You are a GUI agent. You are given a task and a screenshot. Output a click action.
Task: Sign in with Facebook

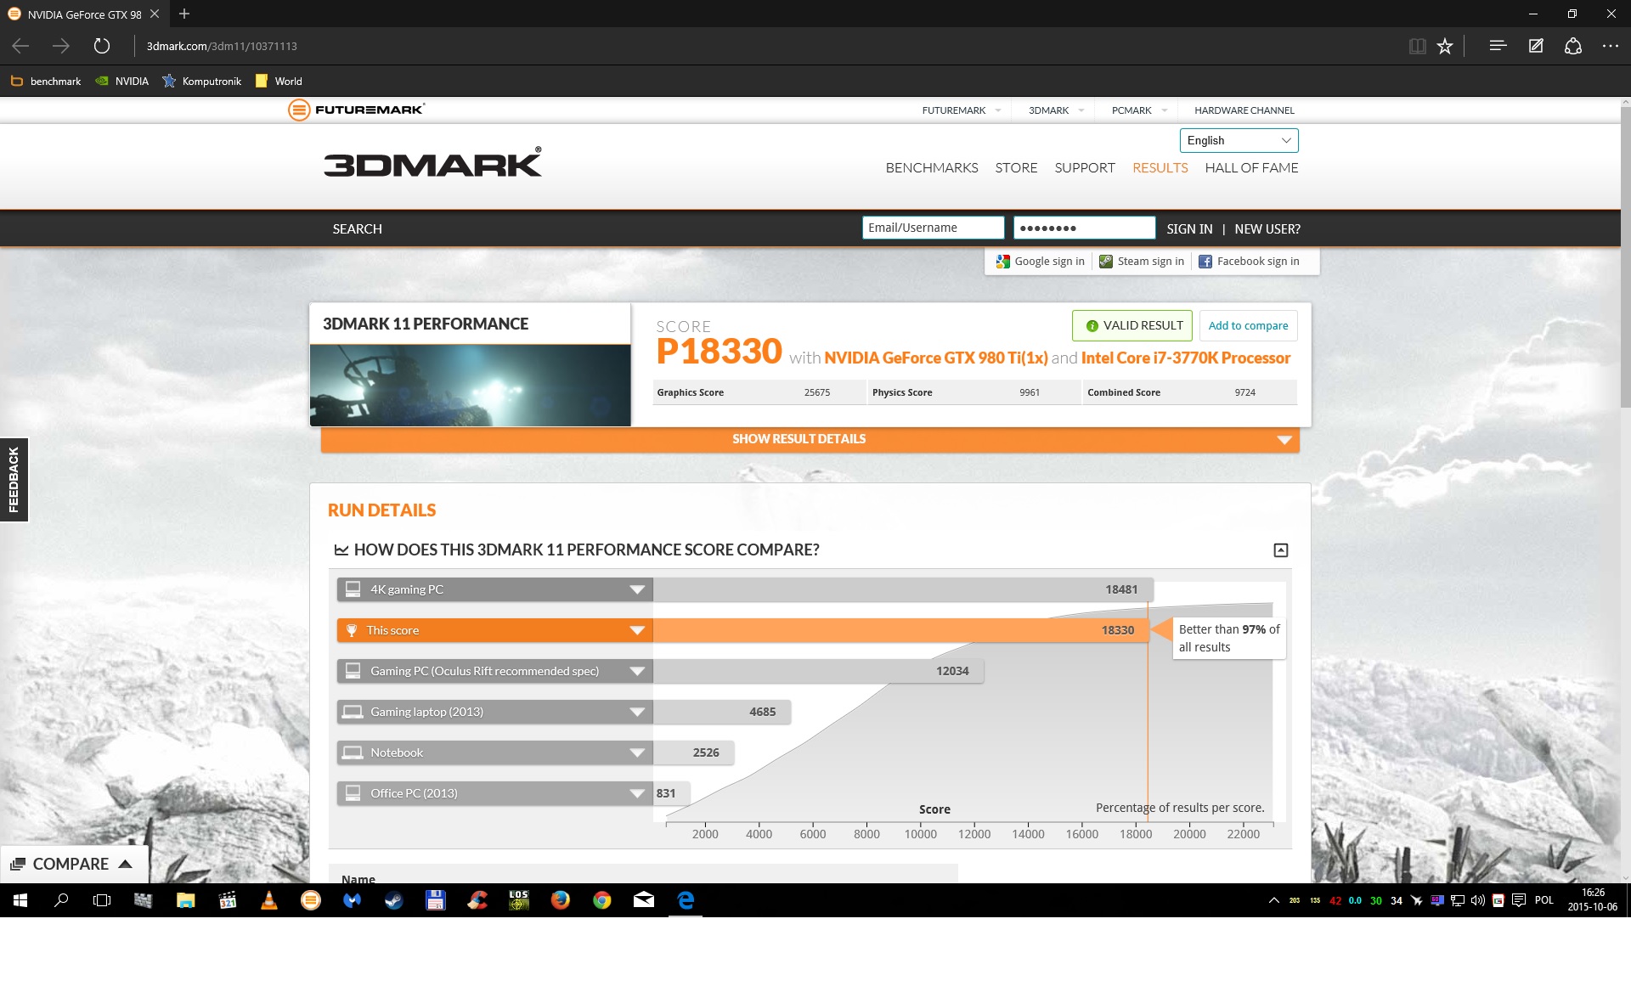click(1249, 262)
